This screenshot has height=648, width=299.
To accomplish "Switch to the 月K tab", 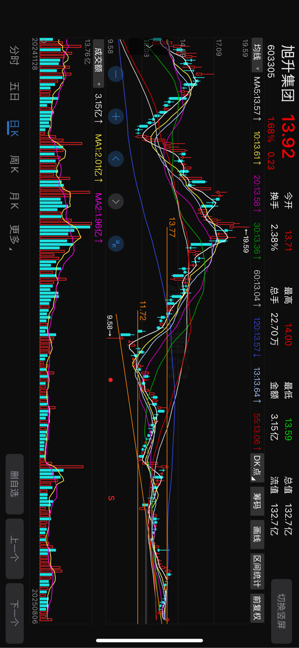I will click(14, 200).
